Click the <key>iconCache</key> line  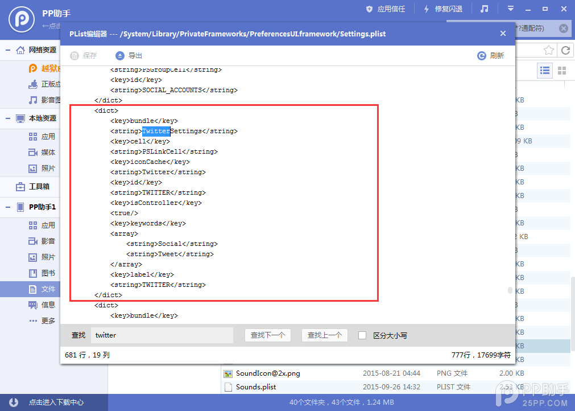tap(150, 162)
